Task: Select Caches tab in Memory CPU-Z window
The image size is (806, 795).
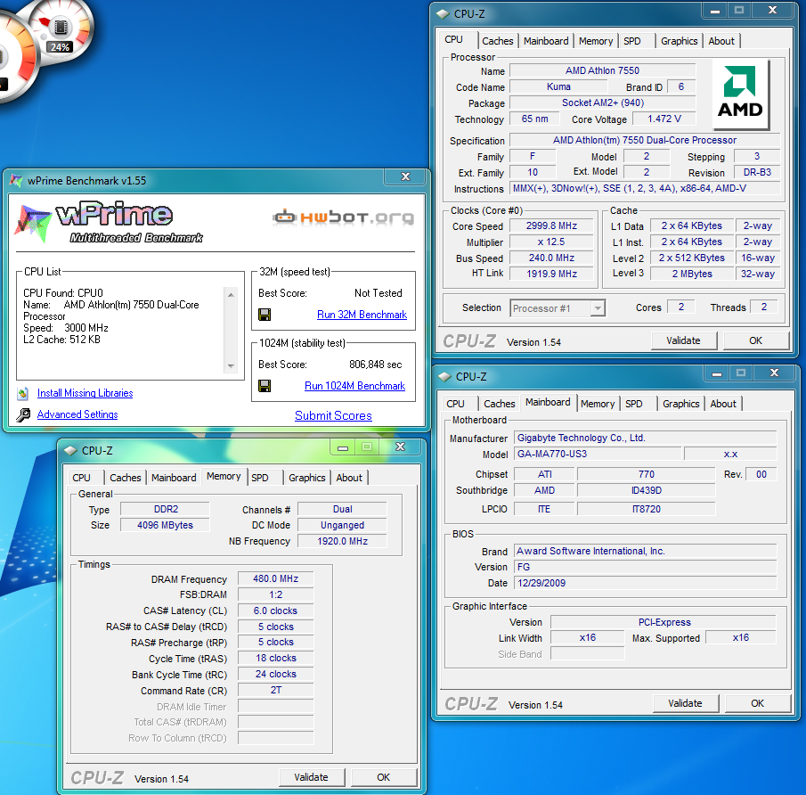Action: point(125,478)
